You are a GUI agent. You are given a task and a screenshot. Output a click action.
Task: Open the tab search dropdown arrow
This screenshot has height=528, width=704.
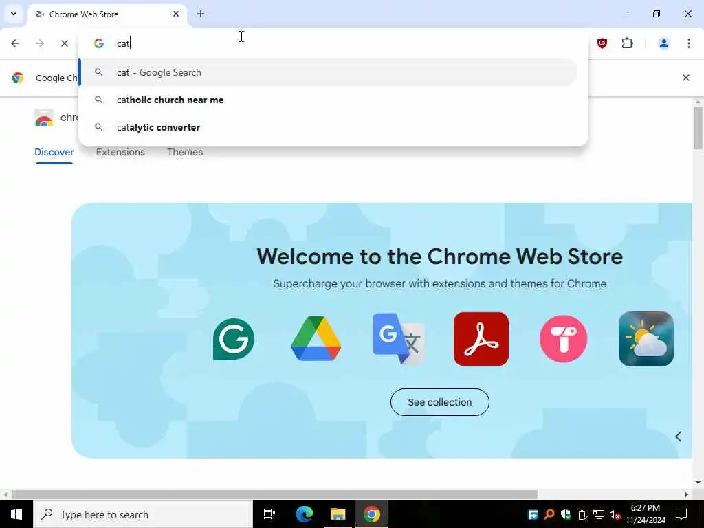tap(14, 14)
